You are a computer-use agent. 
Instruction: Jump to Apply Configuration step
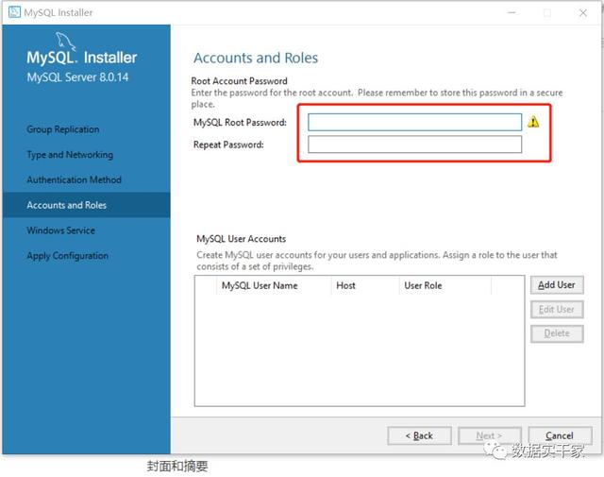click(67, 256)
